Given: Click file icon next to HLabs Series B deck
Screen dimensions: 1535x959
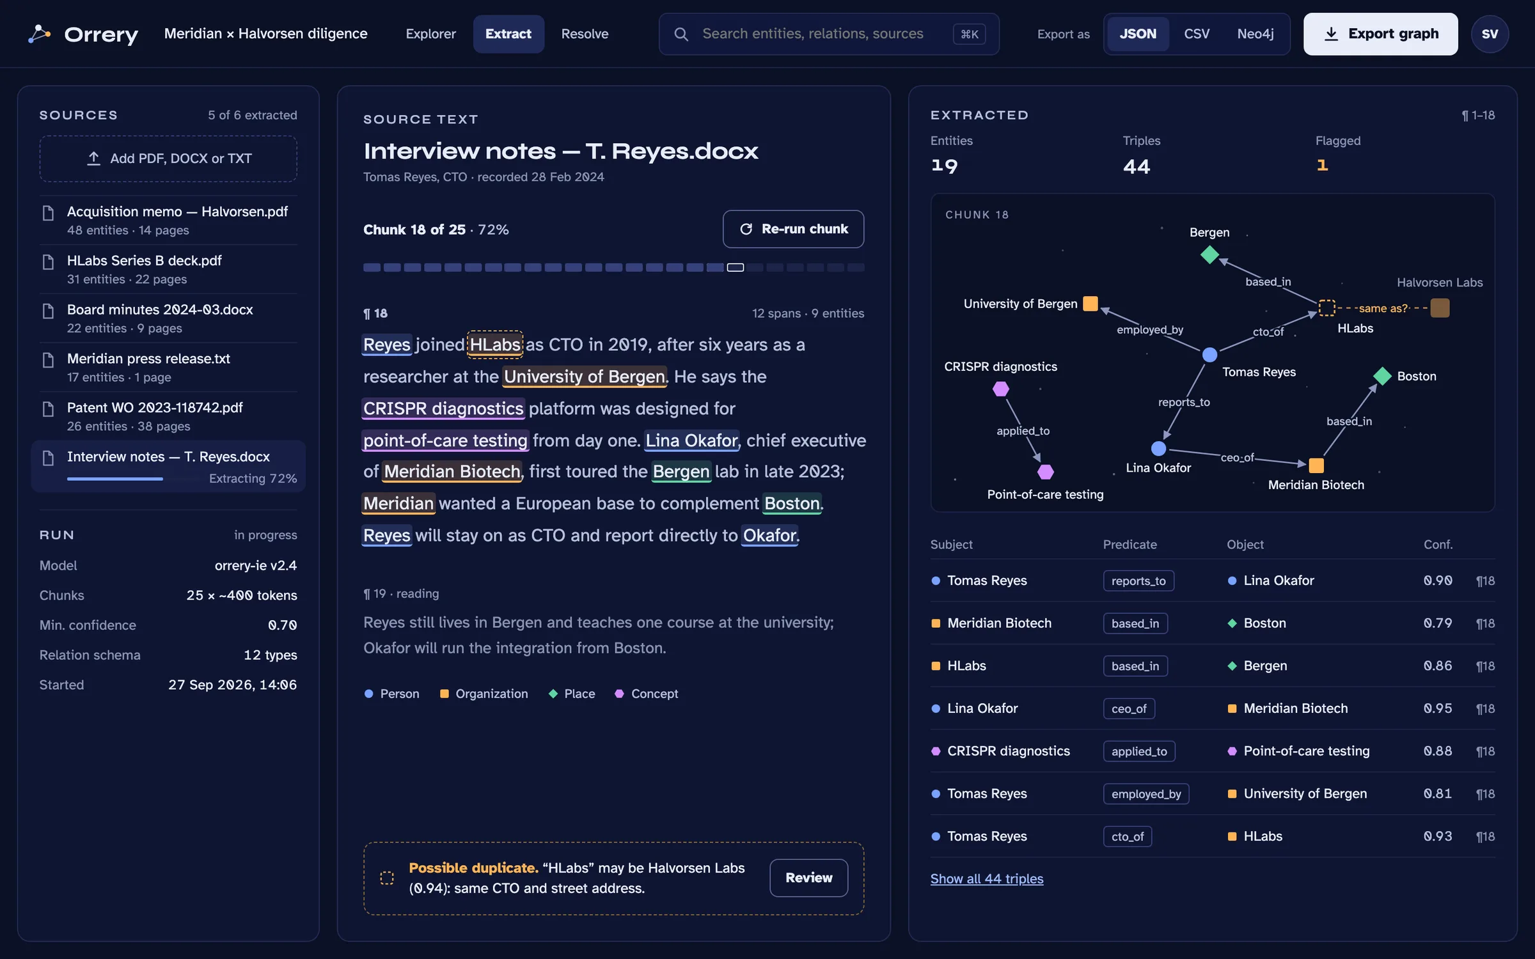Looking at the screenshot, I should click(x=48, y=262).
